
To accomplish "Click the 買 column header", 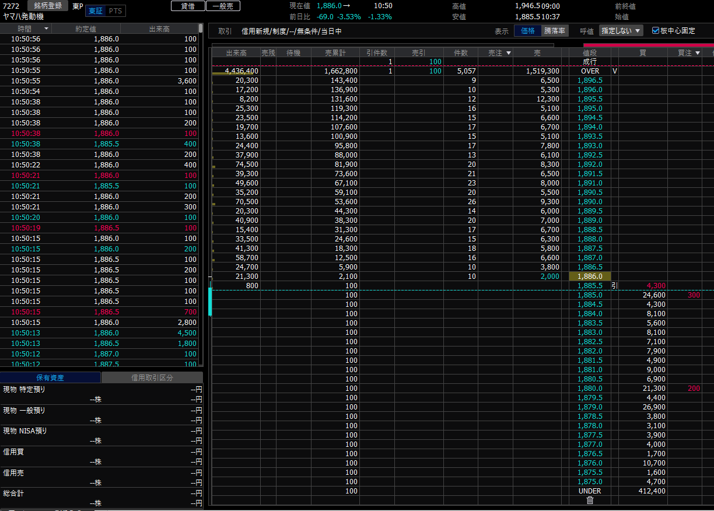I will coord(643,53).
